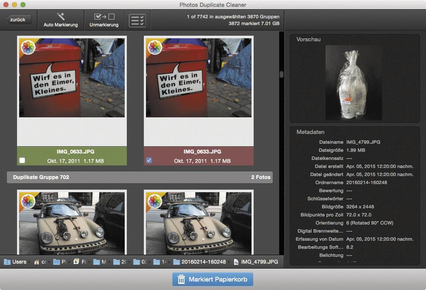Click the vertical scrollbar handle of photo list

tap(281, 74)
